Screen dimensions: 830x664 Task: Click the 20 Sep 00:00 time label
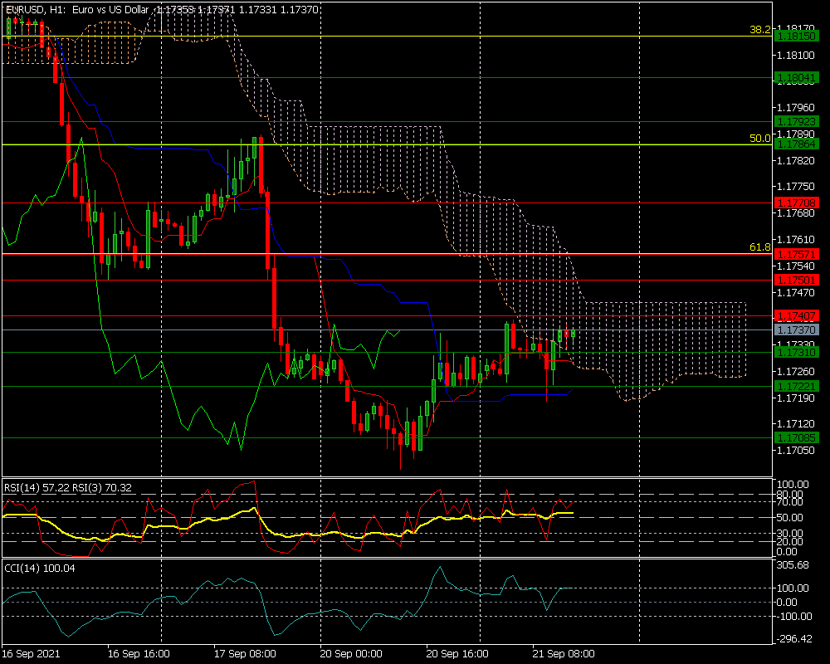351,653
